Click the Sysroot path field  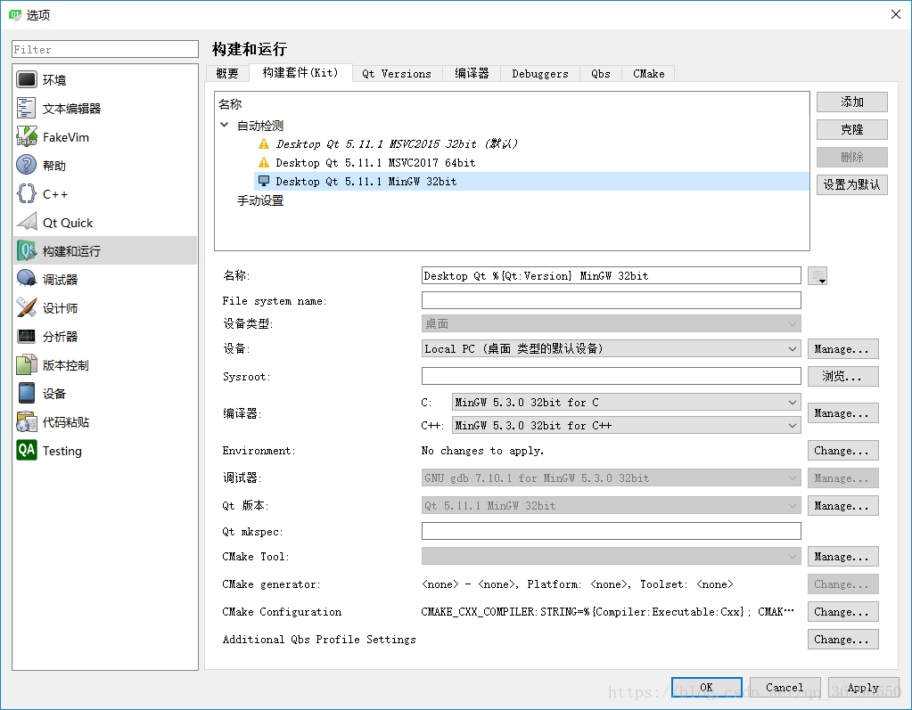coord(611,376)
